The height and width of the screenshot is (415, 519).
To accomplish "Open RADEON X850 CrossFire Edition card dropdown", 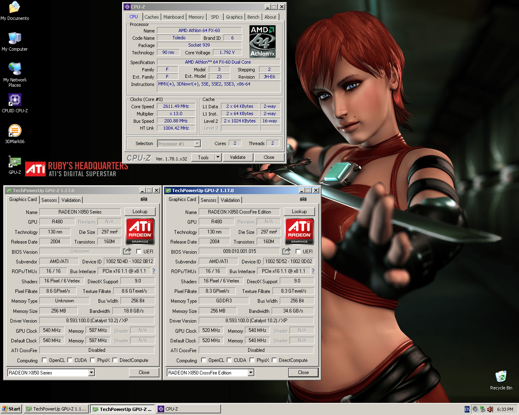I will (251, 373).
